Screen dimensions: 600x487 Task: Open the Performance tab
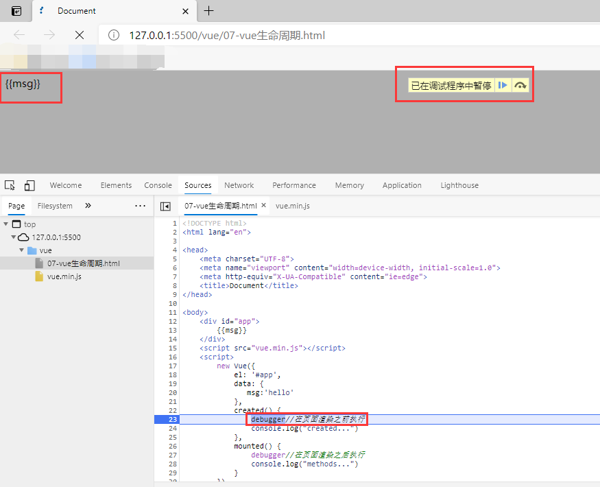pos(294,185)
